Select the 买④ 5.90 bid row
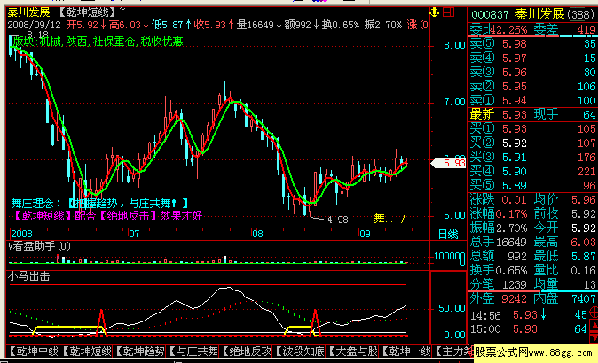598x363 pixels. 532,171
